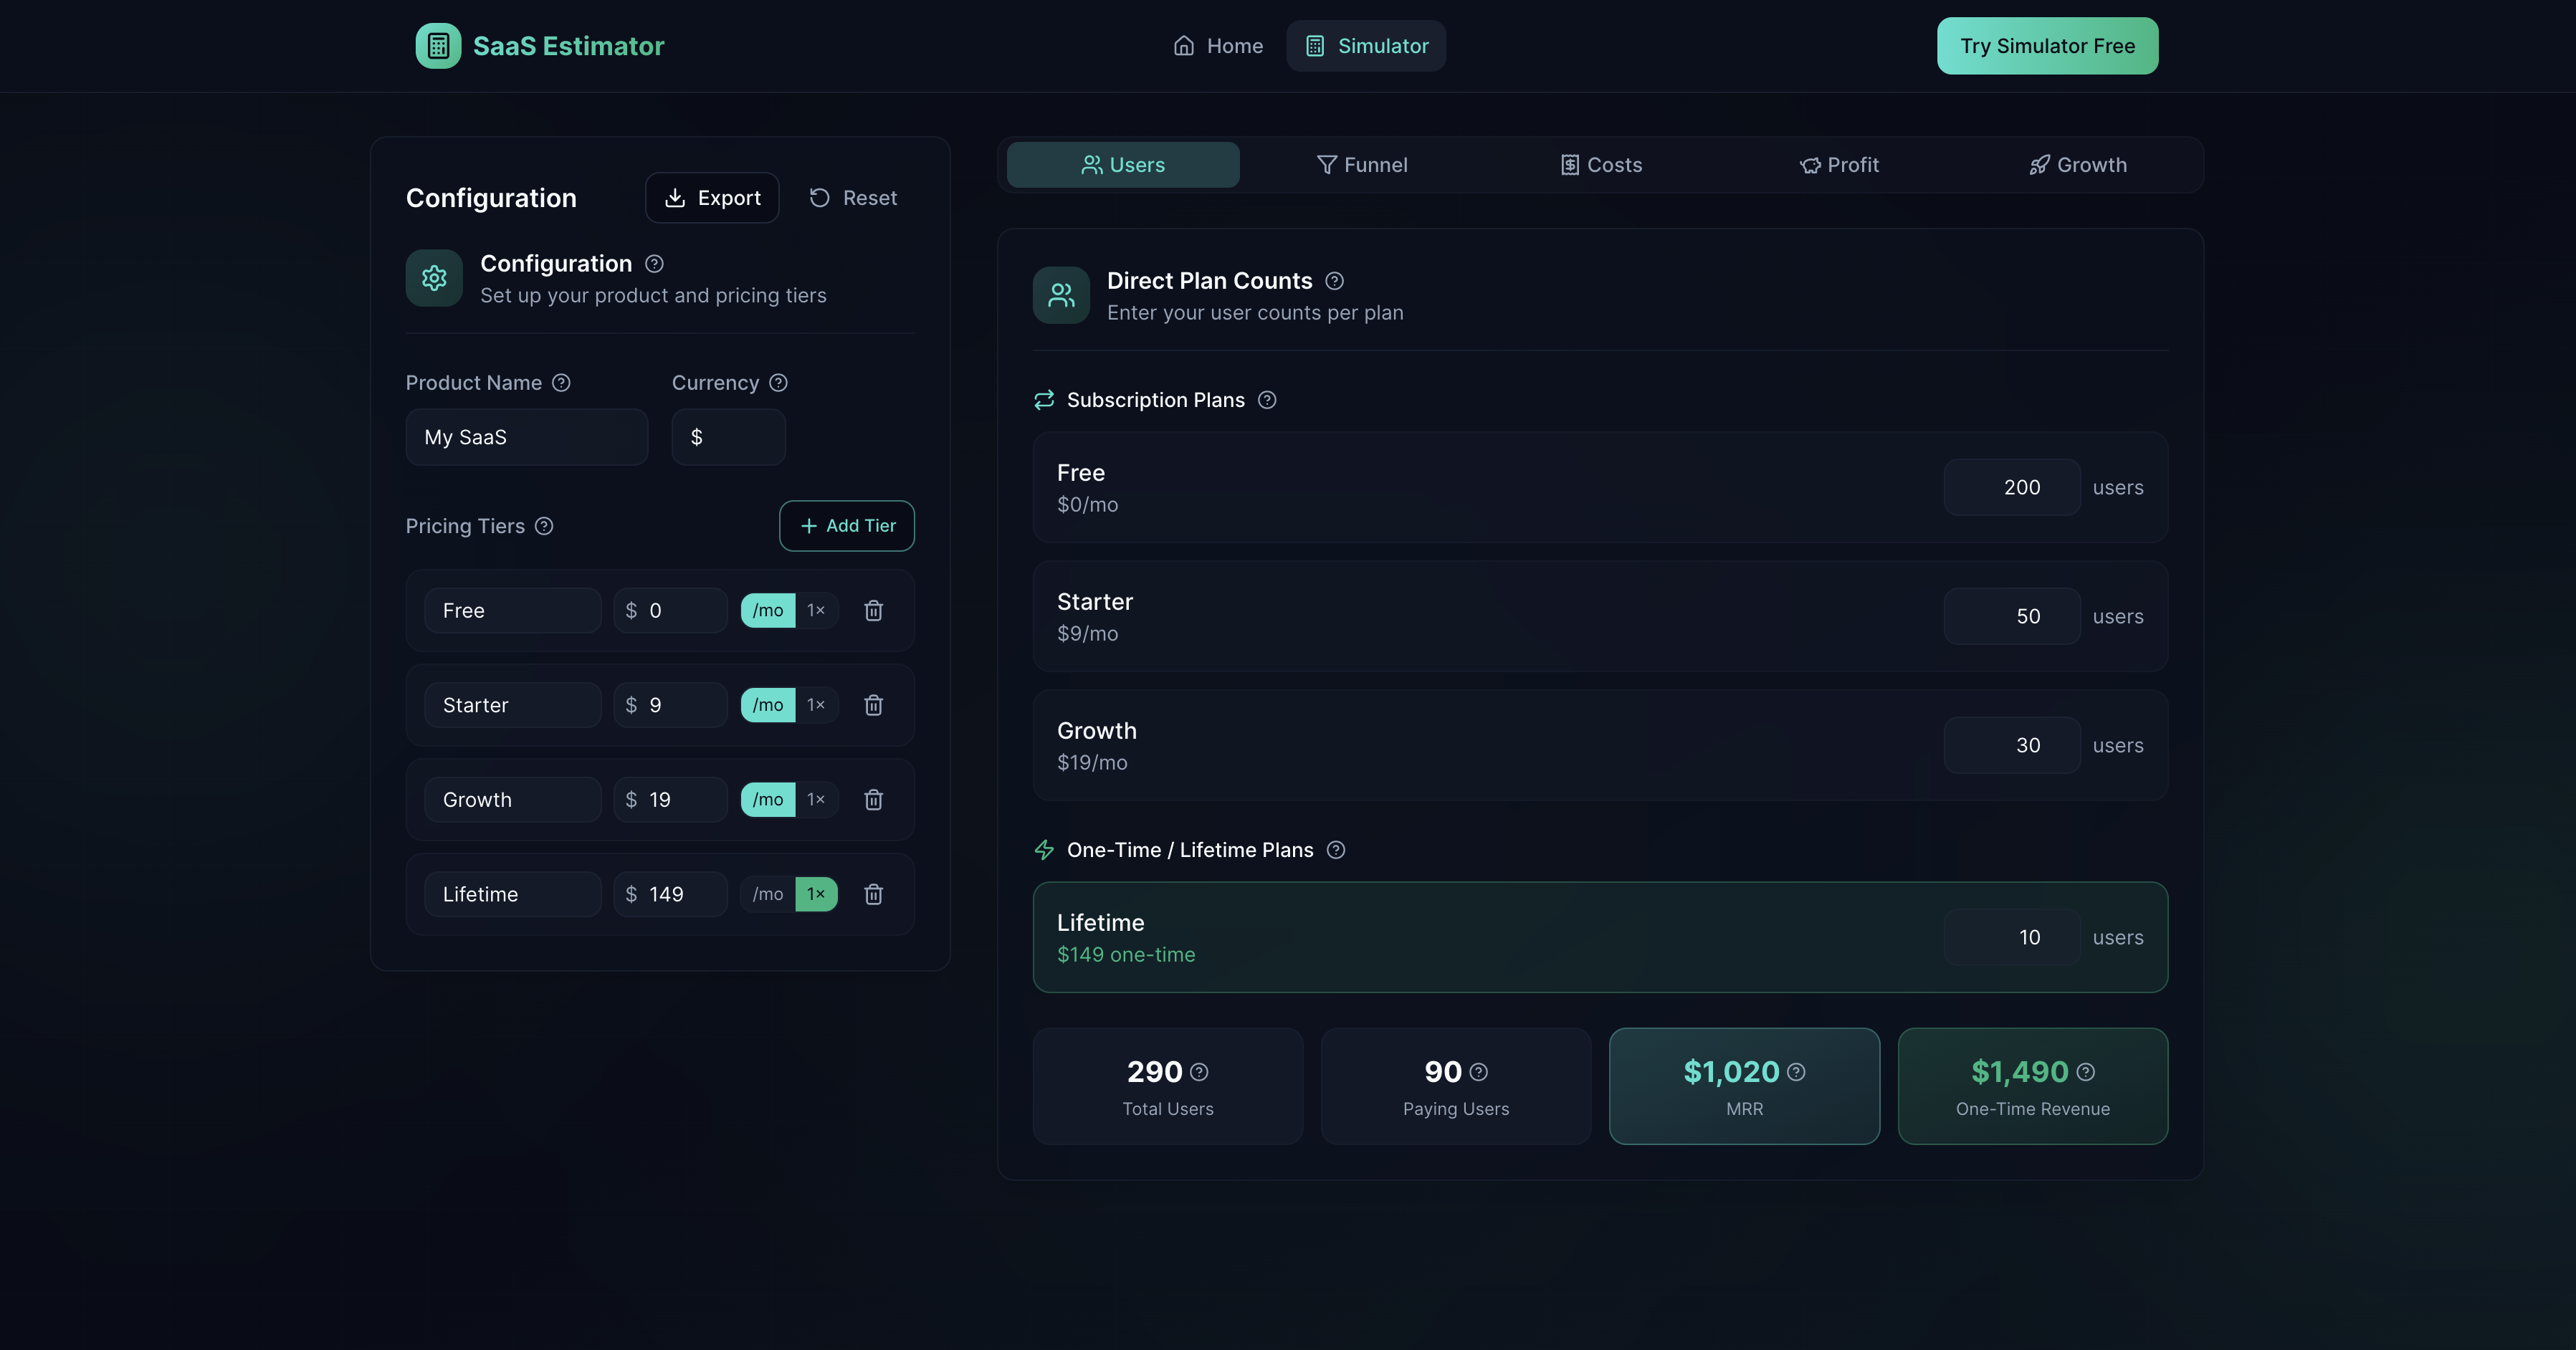Click the help icon next to Pricing Tiers
2576x1350 pixels.
[x=544, y=525]
